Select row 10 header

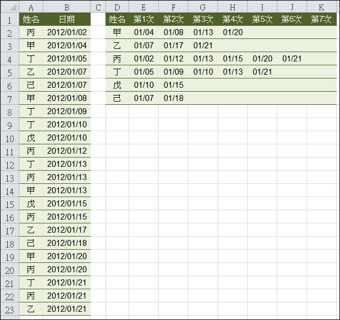pos(10,138)
